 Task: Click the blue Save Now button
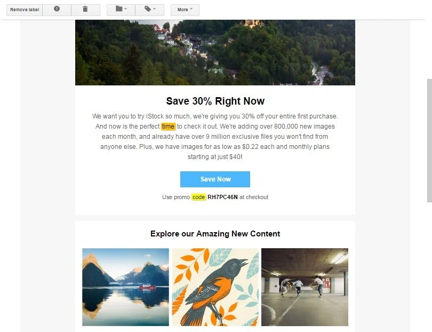pyautogui.click(x=215, y=179)
